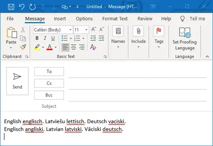
Task: Open the Tags flag menu
Action: (159, 37)
